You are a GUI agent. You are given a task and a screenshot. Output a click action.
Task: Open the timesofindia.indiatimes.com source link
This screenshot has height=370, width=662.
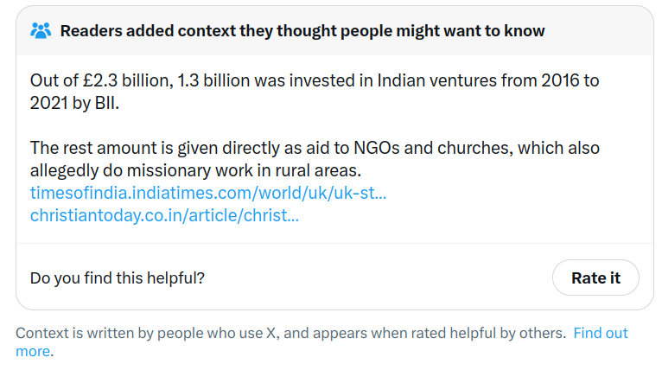208,192
